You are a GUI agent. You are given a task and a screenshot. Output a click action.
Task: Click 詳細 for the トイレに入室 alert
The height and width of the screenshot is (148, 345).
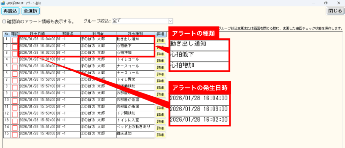tap(160, 121)
